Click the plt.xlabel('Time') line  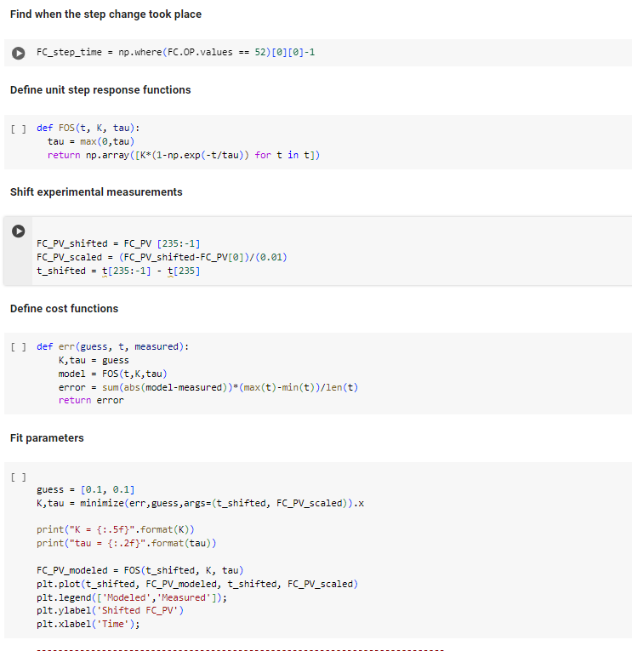(x=88, y=625)
